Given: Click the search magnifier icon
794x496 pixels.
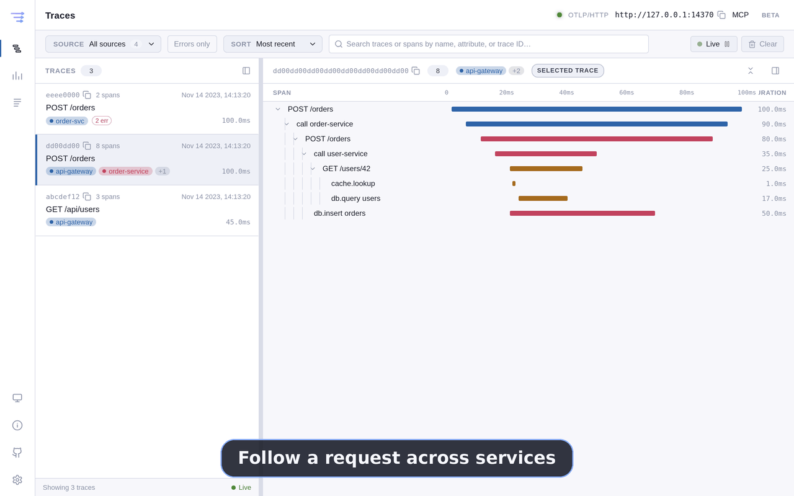Looking at the screenshot, I should (x=339, y=44).
